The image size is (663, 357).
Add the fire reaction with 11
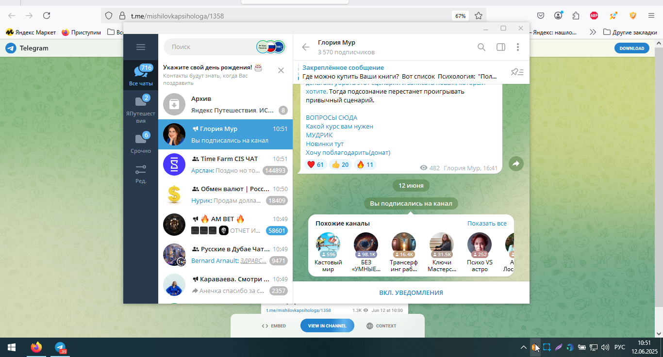(365, 164)
